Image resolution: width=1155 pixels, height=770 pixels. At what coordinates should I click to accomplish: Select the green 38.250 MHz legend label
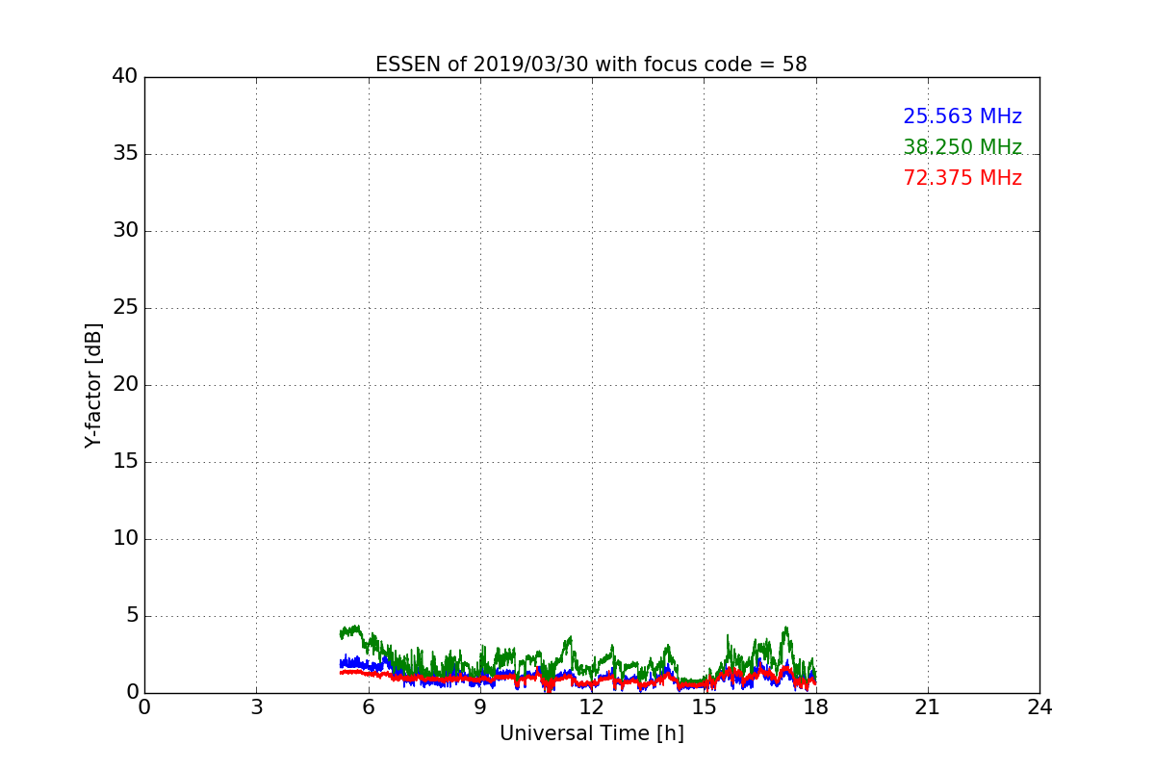tap(962, 147)
